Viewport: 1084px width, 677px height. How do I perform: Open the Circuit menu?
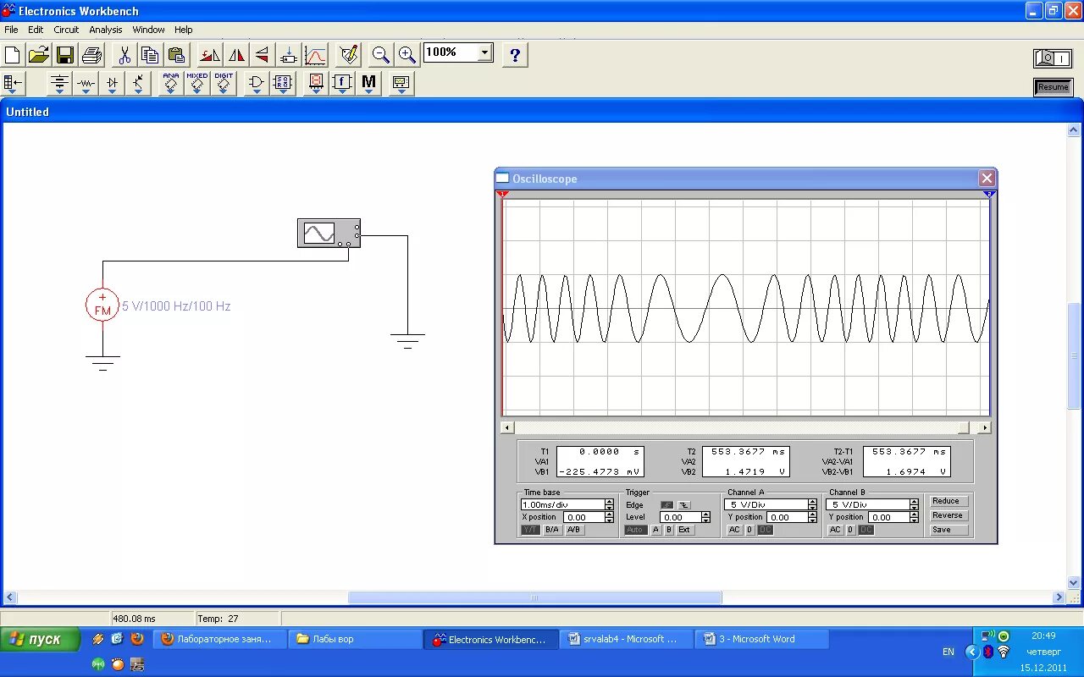pos(66,30)
